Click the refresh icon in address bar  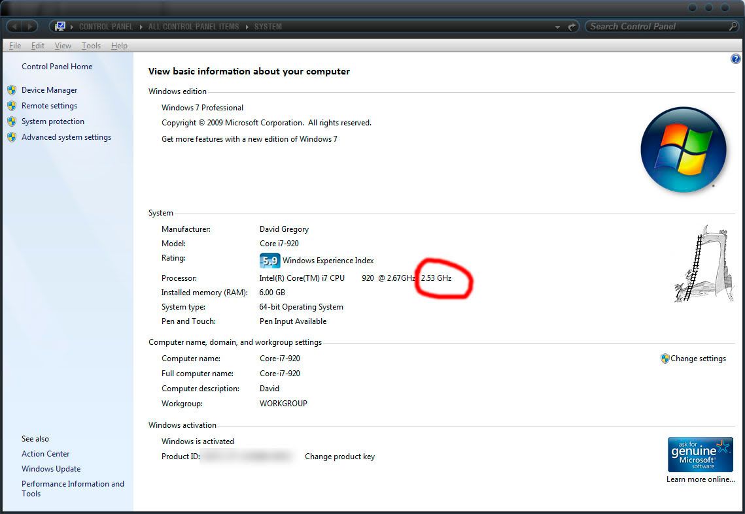(x=573, y=27)
